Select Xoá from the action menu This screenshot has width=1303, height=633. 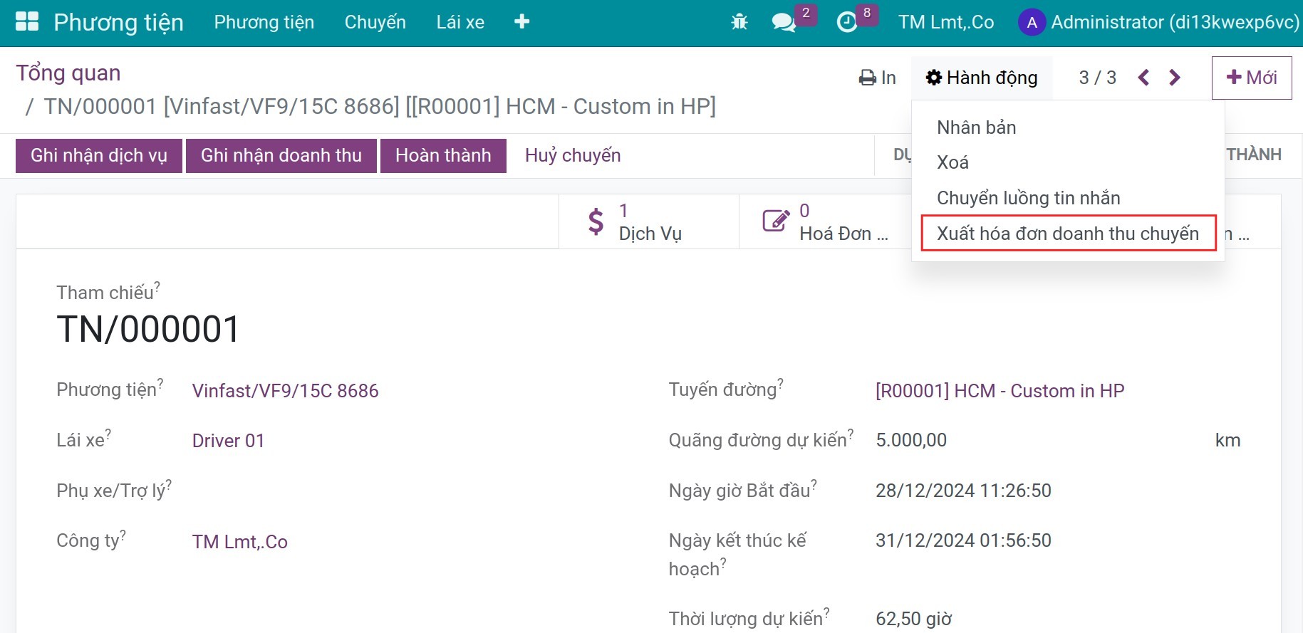(x=1068, y=162)
